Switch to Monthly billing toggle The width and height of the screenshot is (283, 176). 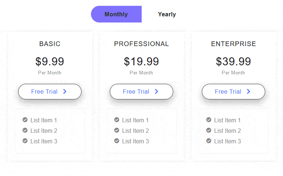[x=116, y=14]
